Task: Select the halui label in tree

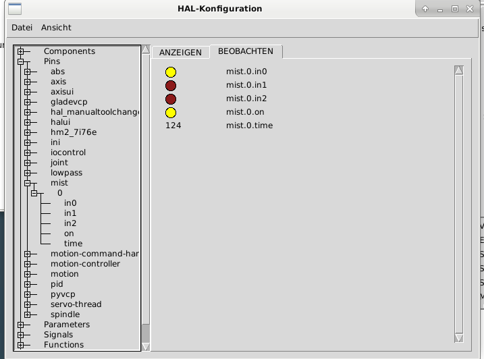Action: (x=61, y=122)
